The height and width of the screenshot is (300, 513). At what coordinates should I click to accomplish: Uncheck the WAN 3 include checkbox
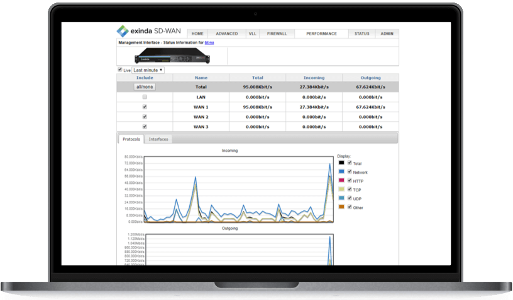click(x=145, y=126)
